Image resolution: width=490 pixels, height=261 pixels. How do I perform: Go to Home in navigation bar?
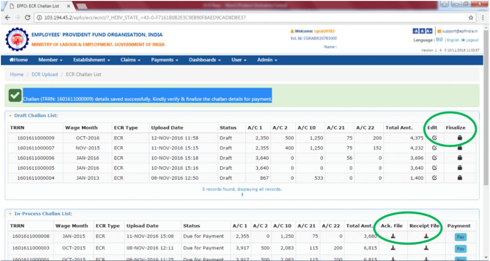pos(19,60)
